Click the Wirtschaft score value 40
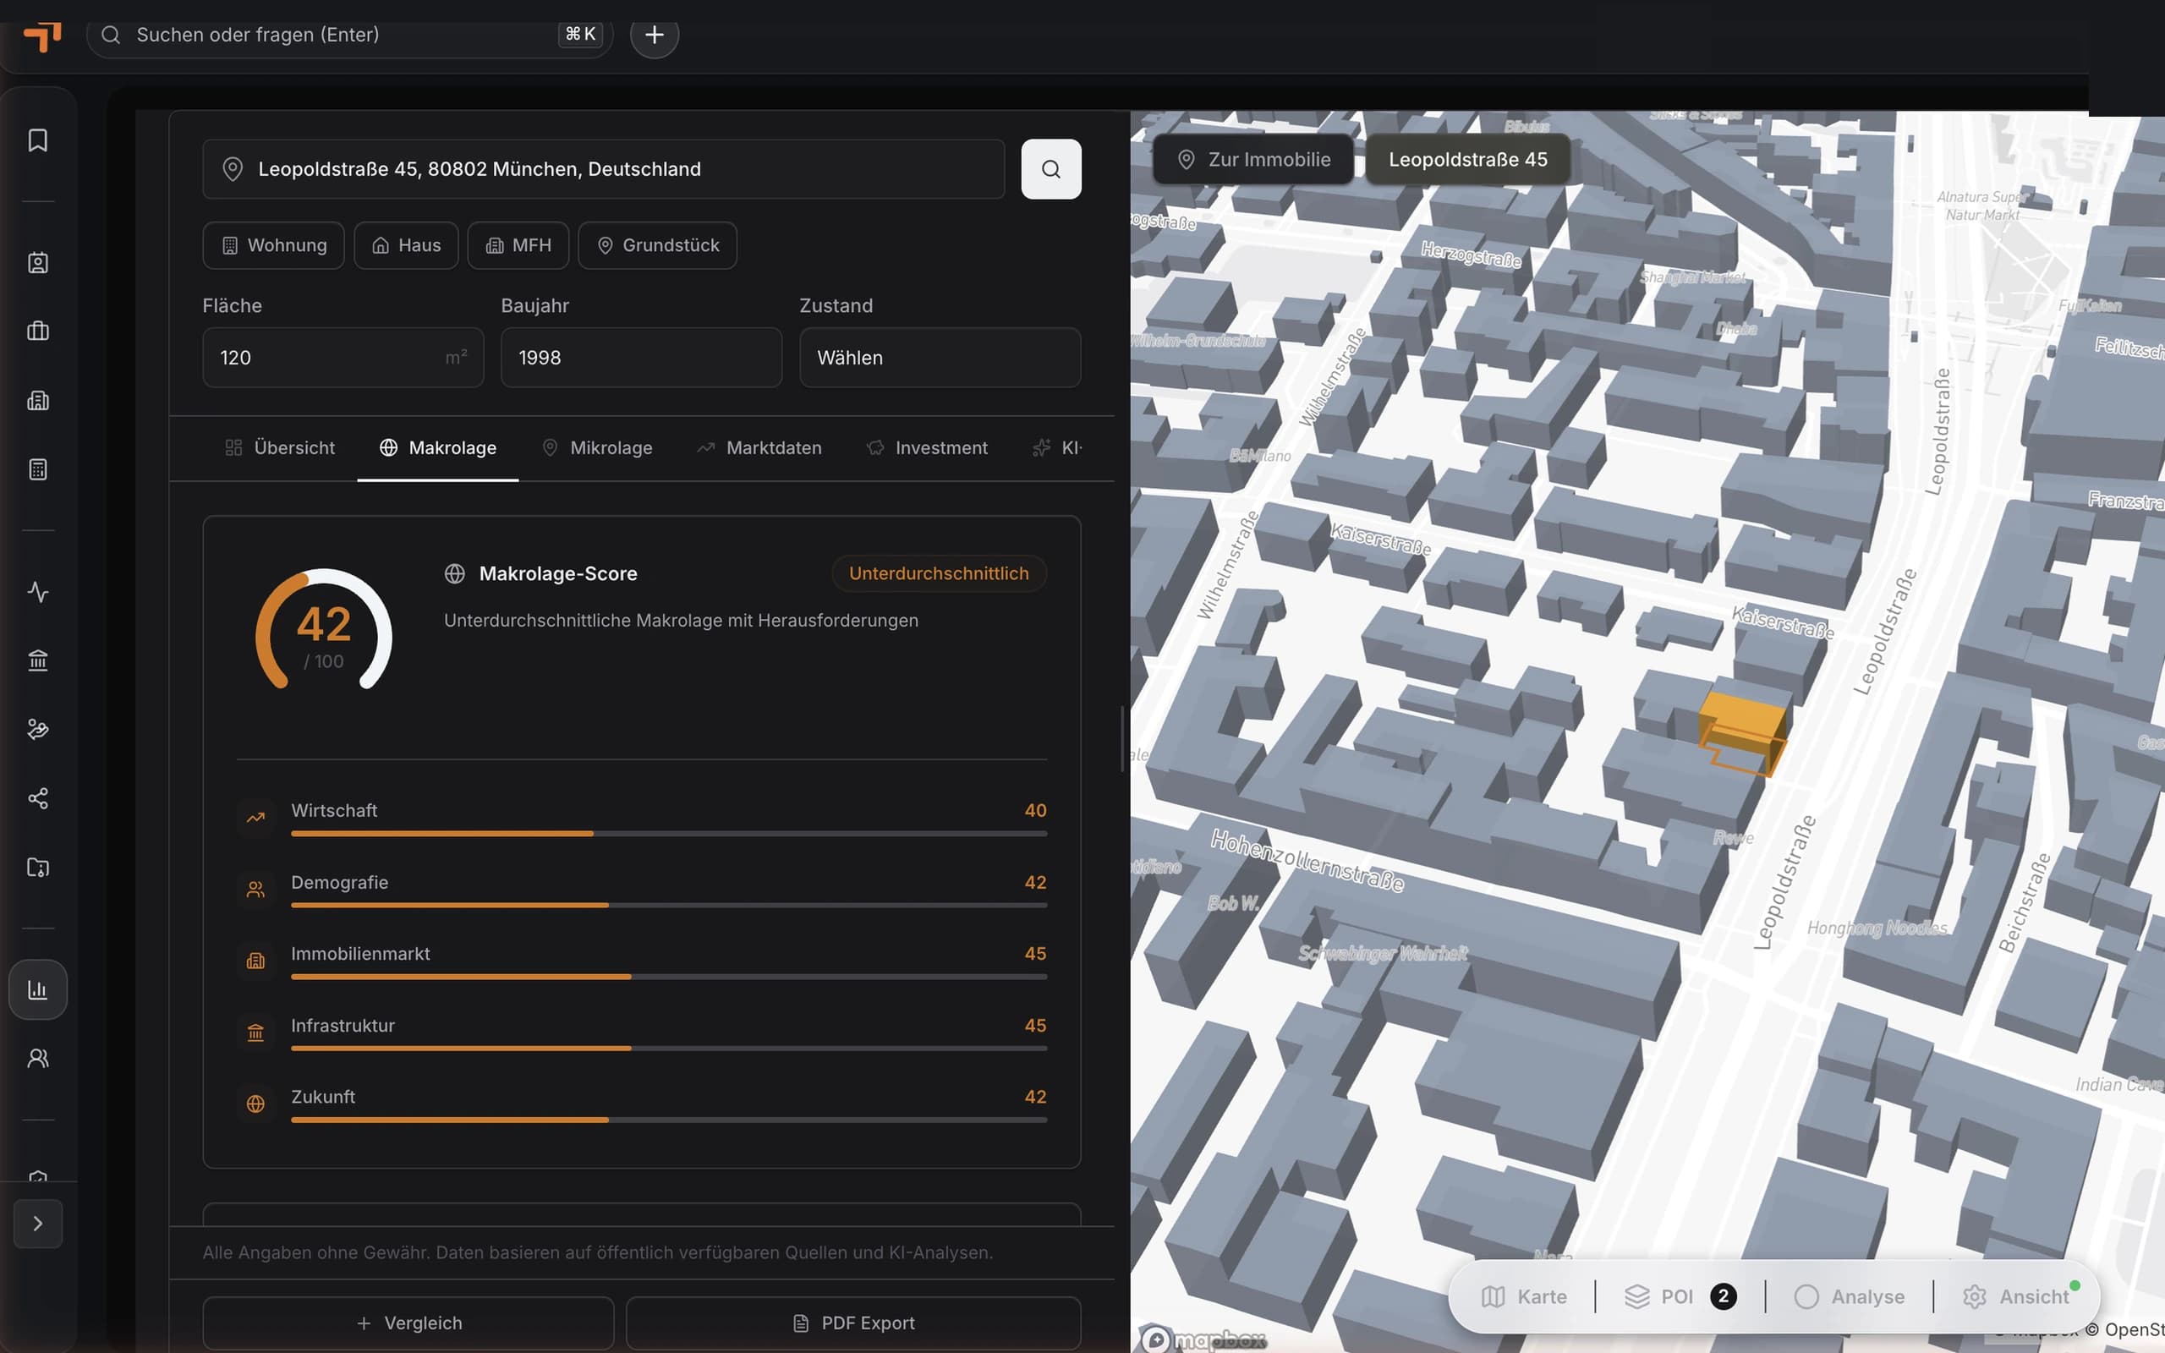 (x=1035, y=811)
